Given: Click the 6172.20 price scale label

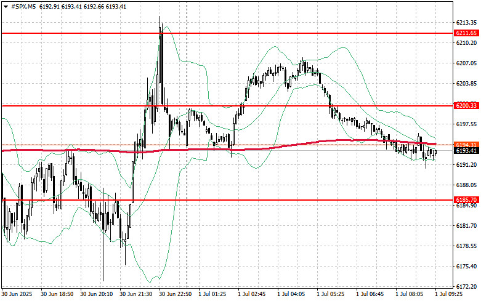Looking at the screenshot, I should [466, 287].
